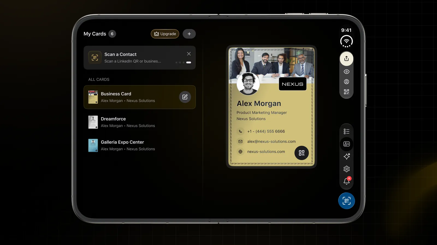Click the globe icon on card
Screen dimensions: 437x245
[240, 152]
